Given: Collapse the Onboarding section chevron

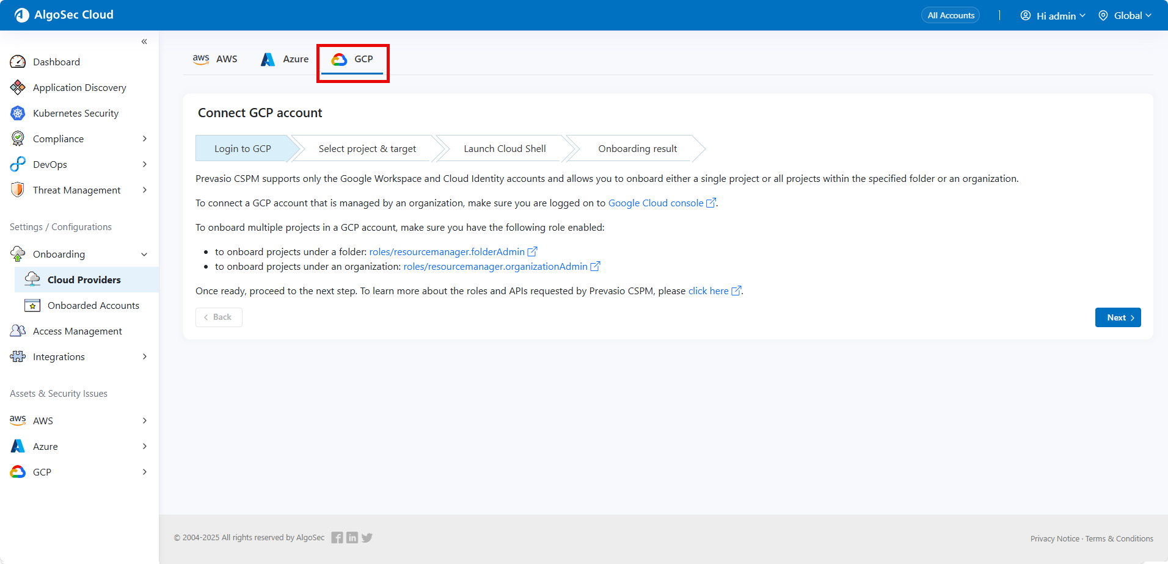Looking at the screenshot, I should [x=145, y=255].
